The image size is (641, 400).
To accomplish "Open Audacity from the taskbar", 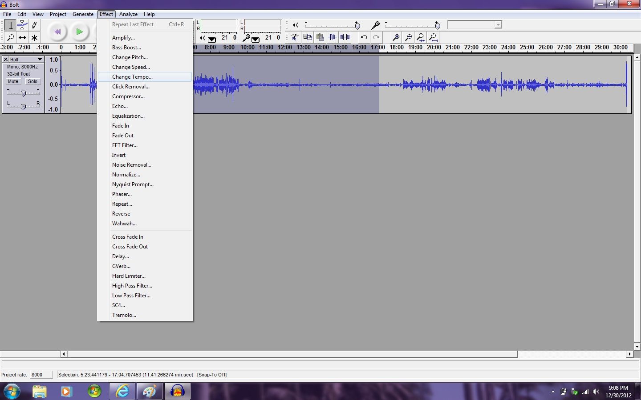I will (177, 391).
